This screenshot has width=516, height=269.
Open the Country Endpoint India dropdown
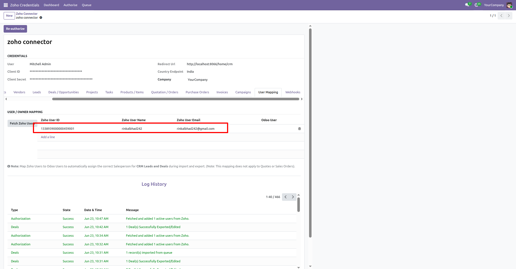pos(190,72)
